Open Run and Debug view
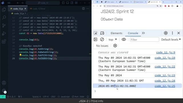The height and width of the screenshot is (103, 183). pyautogui.click(x=4, y=33)
